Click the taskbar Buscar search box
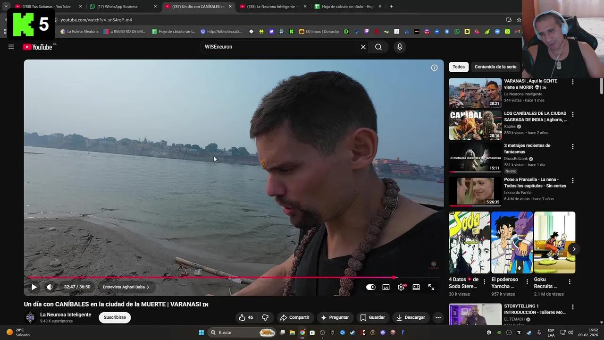Image resolution: width=604 pixels, height=340 pixels. click(x=242, y=332)
